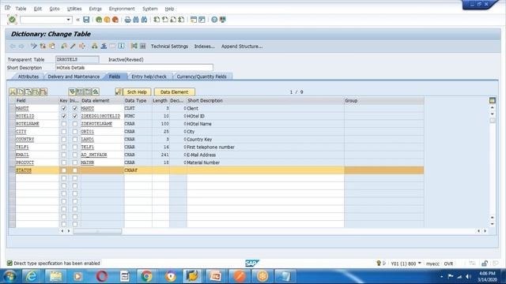
Task: Click the Contents table-grid icon
Action: [143, 47]
